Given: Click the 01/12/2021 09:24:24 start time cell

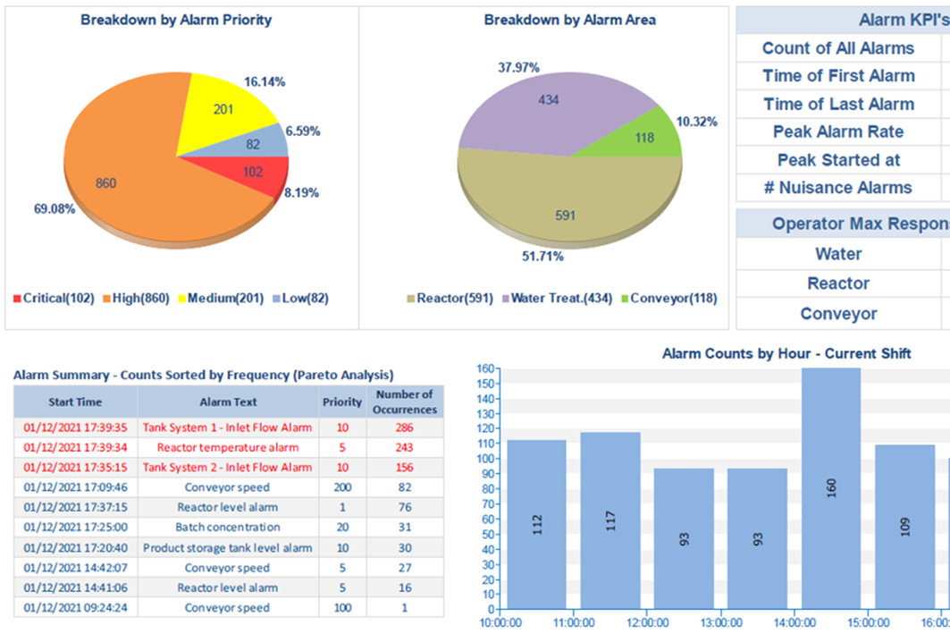Looking at the screenshot, I should pyautogui.click(x=76, y=608).
